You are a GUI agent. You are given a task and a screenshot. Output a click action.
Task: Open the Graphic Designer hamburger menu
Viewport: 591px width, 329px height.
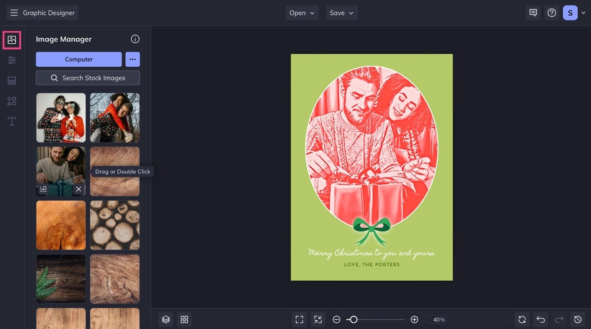coord(14,13)
